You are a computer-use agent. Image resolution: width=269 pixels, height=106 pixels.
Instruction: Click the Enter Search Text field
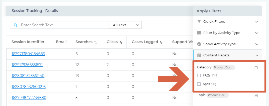(63, 25)
